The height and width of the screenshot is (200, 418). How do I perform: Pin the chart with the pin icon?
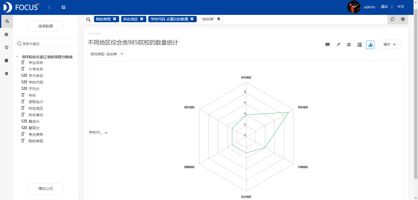[338, 45]
